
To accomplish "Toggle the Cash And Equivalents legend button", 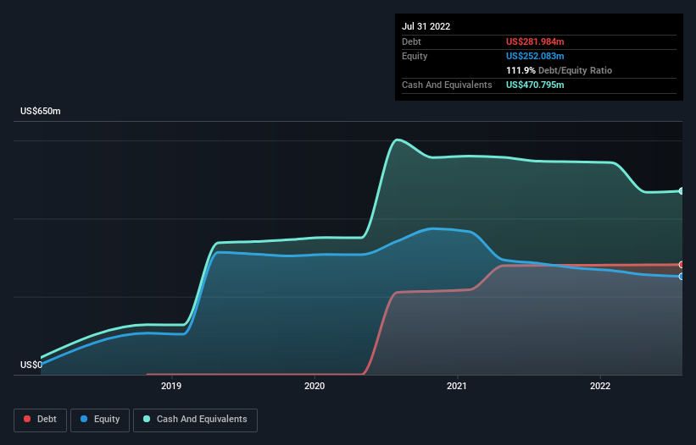I will point(195,420).
